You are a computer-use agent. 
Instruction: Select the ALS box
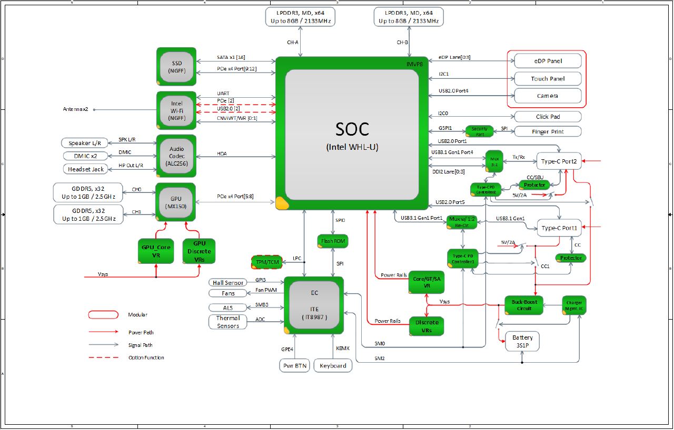click(x=228, y=308)
